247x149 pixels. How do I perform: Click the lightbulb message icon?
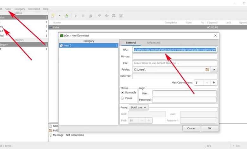(x=51, y=135)
